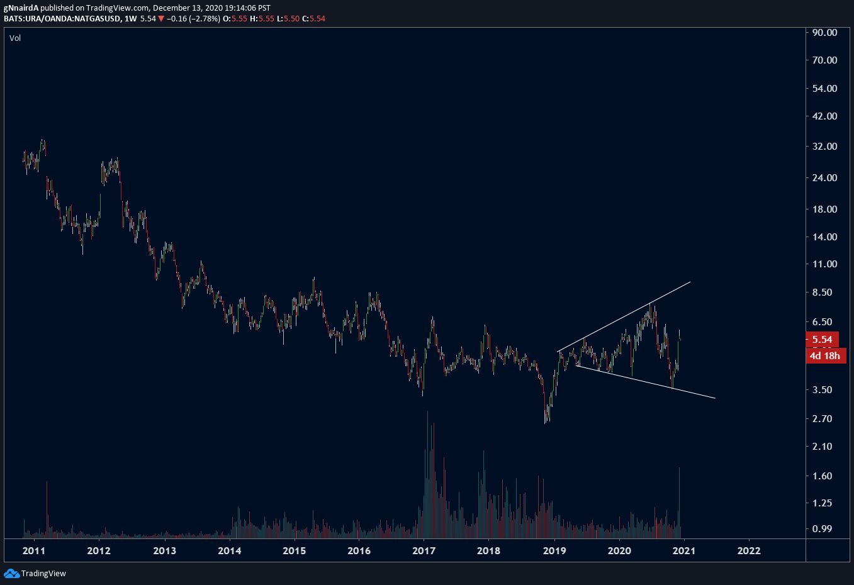Image resolution: width=854 pixels, height=585 pixels.
Task: Click the 2017 time axis label
Action: coord(424,551)
